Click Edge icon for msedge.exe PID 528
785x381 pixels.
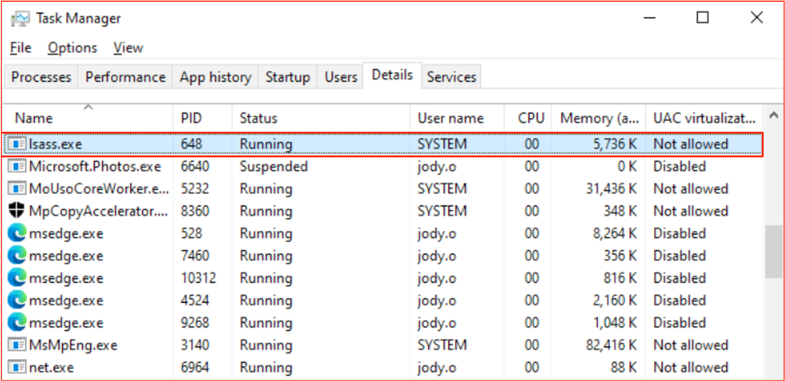[17, 233]
